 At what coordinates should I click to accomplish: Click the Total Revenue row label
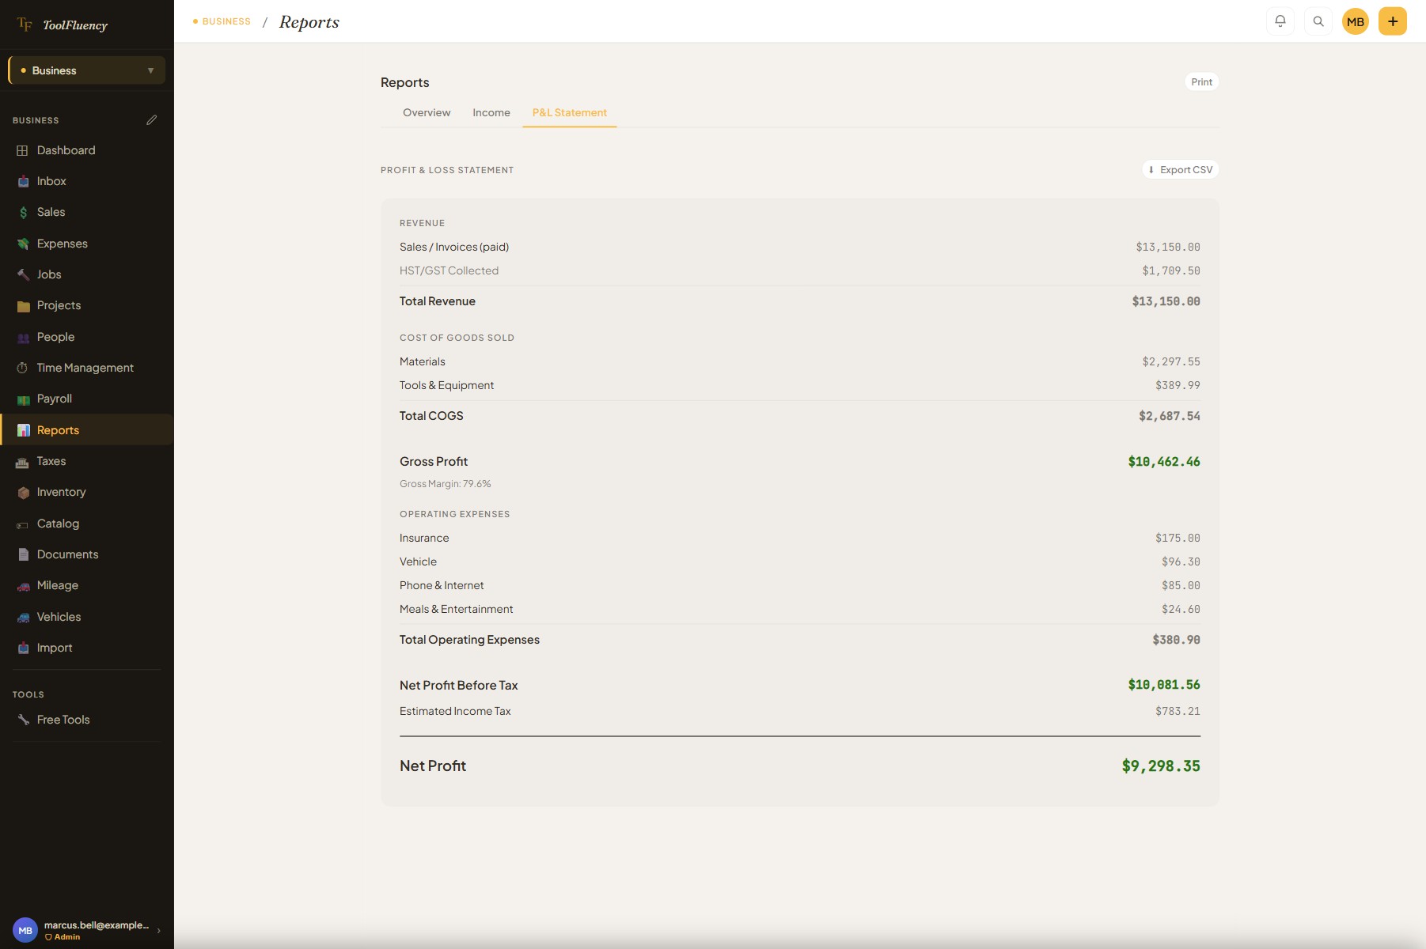(x=437, y=301)
